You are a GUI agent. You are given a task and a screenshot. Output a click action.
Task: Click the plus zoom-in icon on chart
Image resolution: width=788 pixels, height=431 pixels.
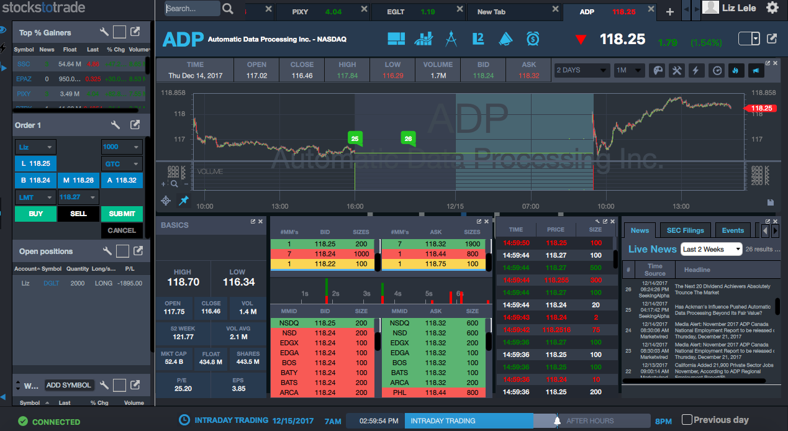click(x=164, y=184)
